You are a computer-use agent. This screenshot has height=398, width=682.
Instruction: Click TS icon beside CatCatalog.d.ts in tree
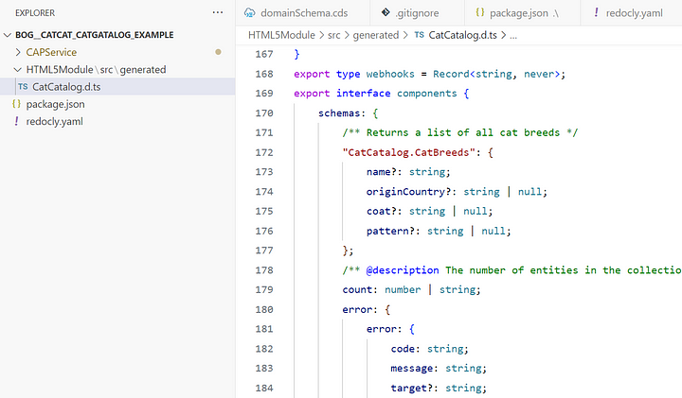(x=23, y=86)
